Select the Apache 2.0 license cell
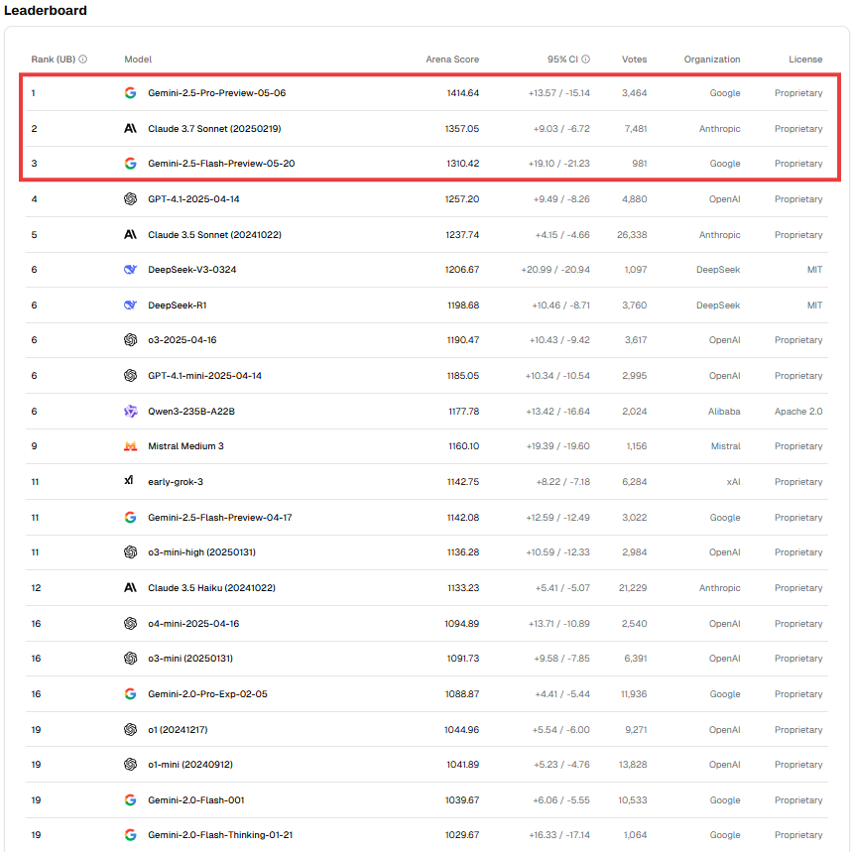852x852 pixels. (798, 412)
